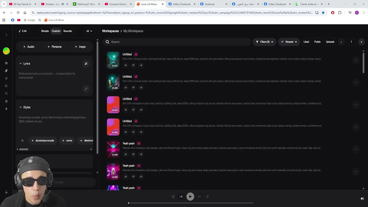The height and width of the screenshot is (207, 368).
Task: Collapse the Styles section
Action: pos(25,107)
